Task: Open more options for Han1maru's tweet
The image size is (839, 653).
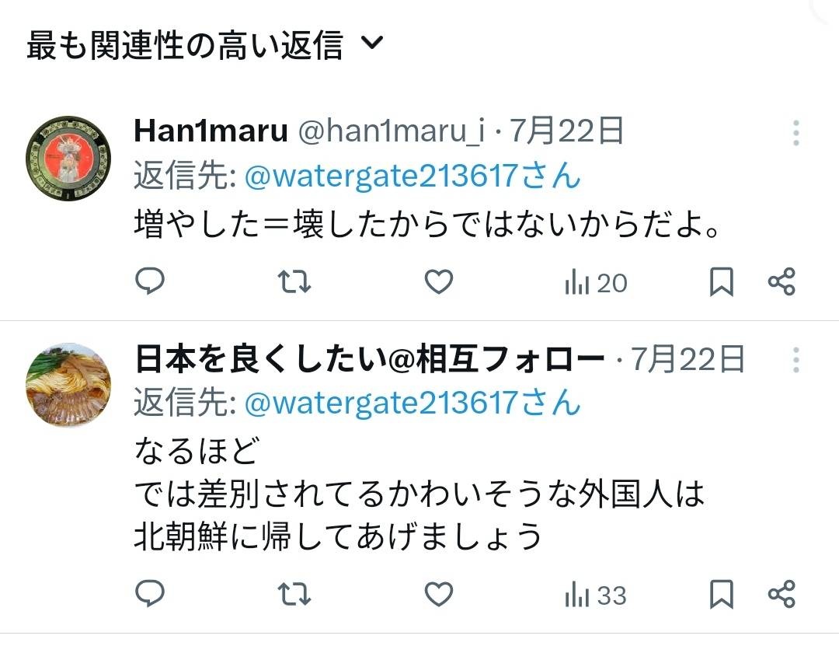Action: pos(796,132)
